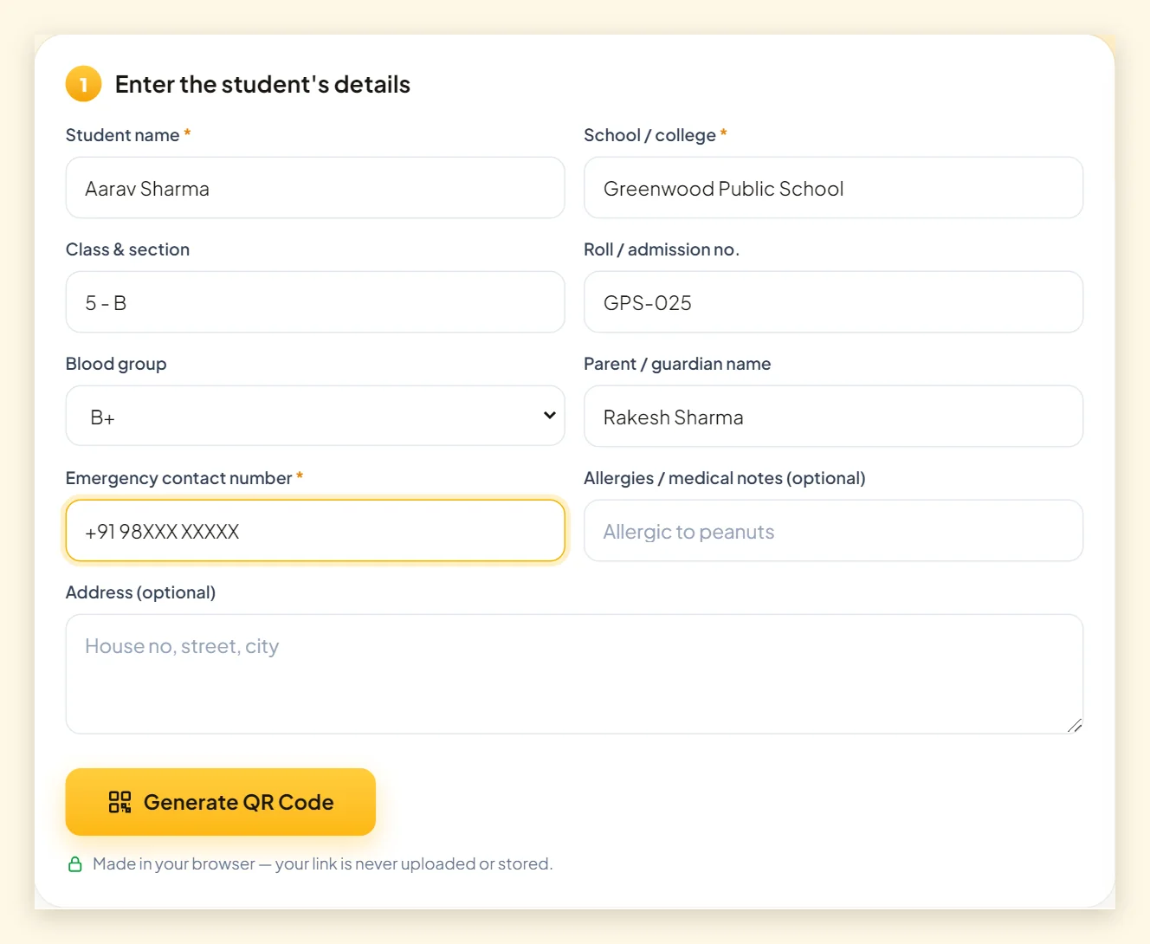Click the textarea resize handle in Address box
This screenshot has height=944, width=1150.
point(1075,726)
